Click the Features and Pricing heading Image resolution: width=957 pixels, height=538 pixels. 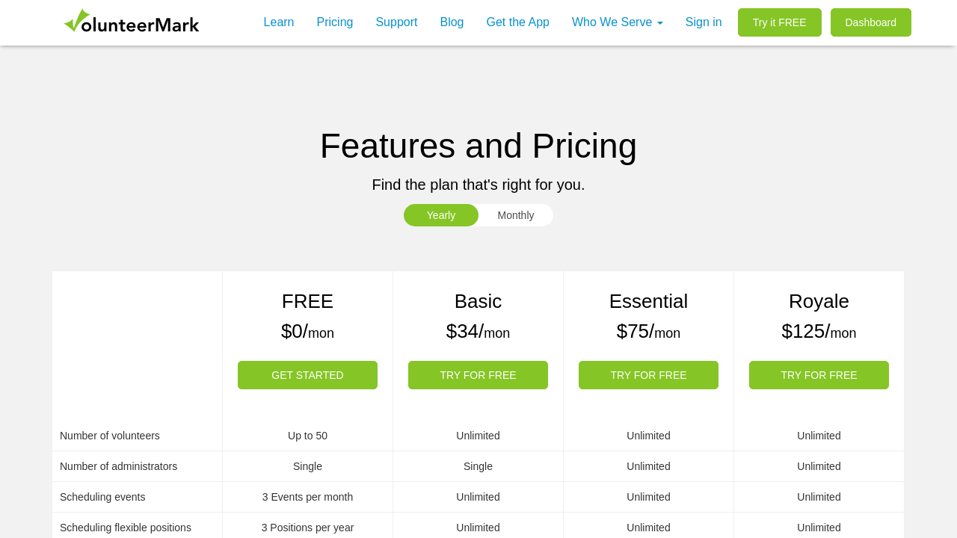[x=478, y=146]
